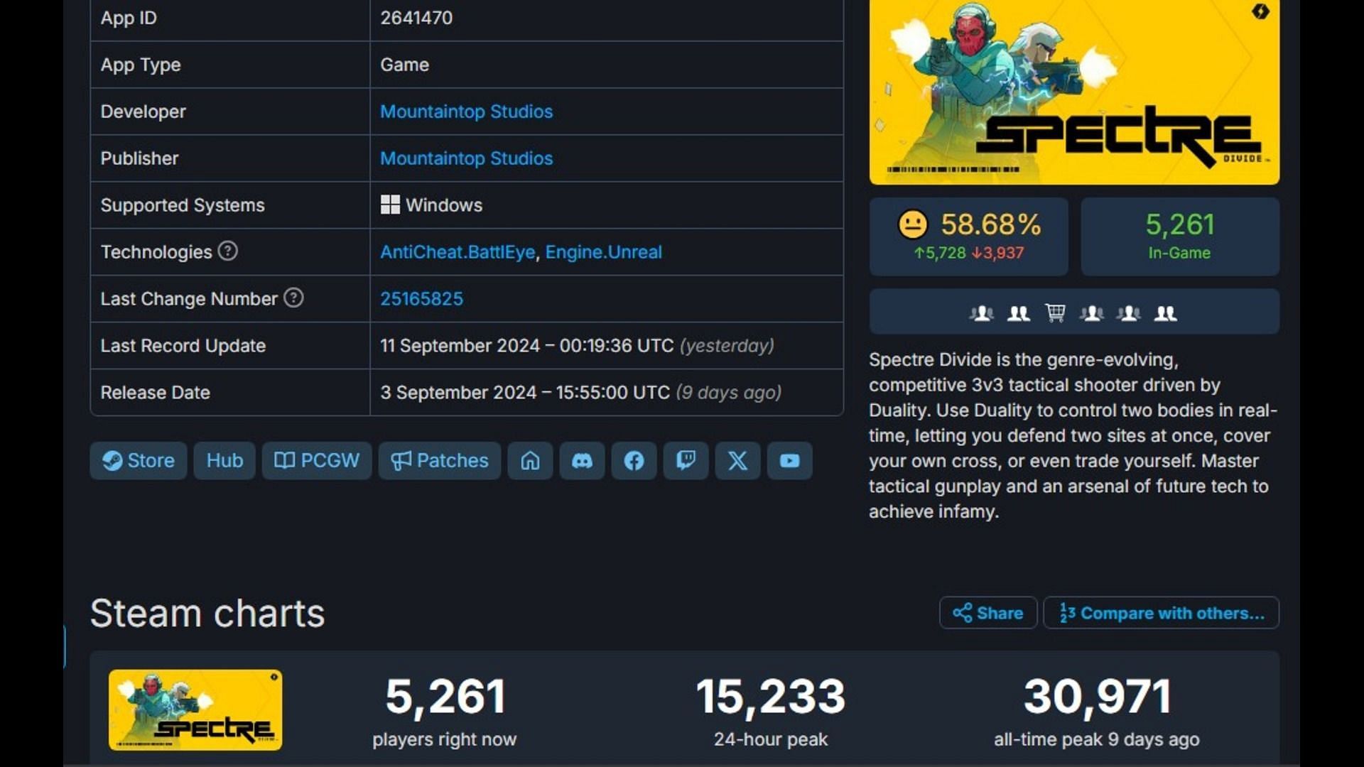
Task: Open Engine.Unreal technology link
Action: click(x=605, y=252)
